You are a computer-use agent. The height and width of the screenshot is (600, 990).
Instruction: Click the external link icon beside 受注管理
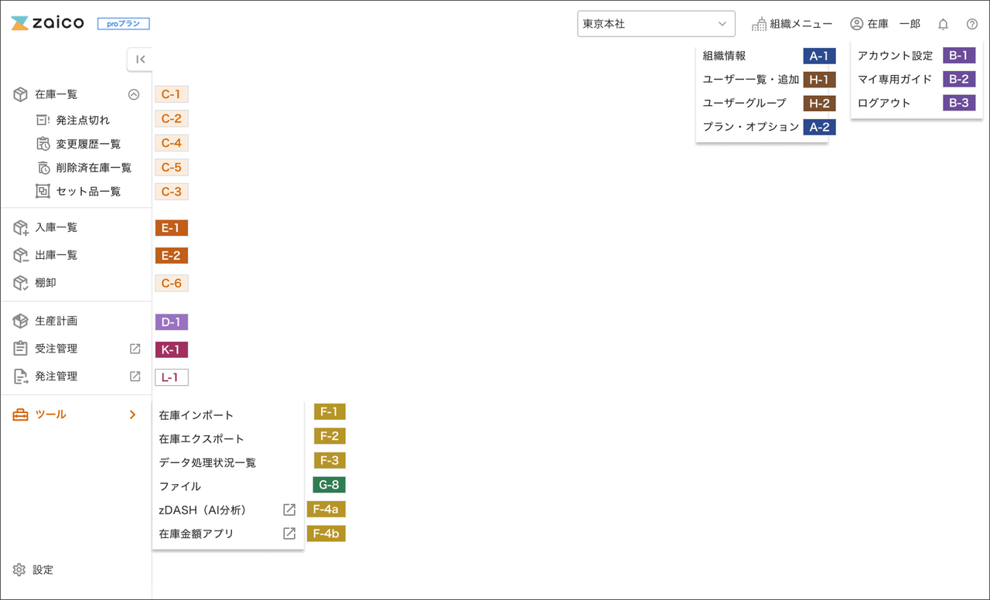135,349
